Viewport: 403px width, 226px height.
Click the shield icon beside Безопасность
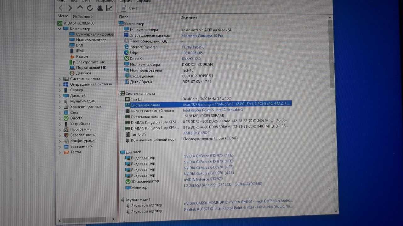[x=66, y=135]
